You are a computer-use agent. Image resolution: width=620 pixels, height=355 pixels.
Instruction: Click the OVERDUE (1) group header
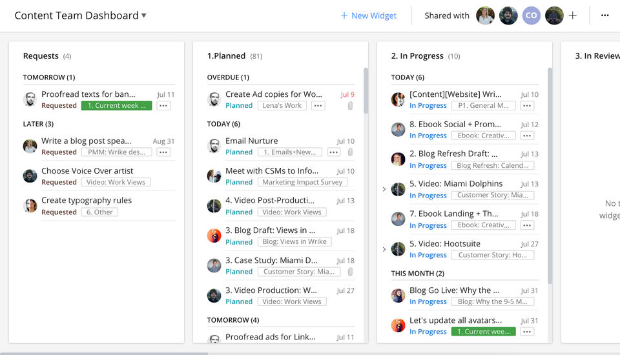(x=228, y=77)
